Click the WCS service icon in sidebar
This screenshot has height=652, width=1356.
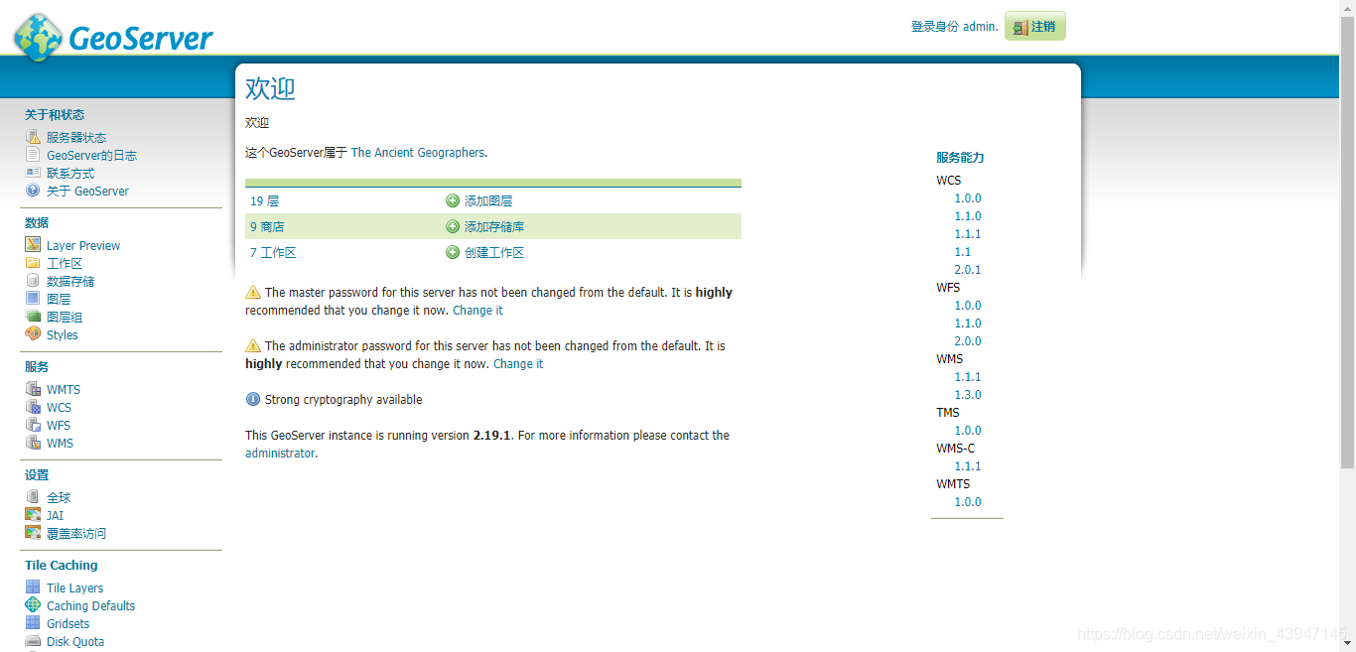point(33,407)
